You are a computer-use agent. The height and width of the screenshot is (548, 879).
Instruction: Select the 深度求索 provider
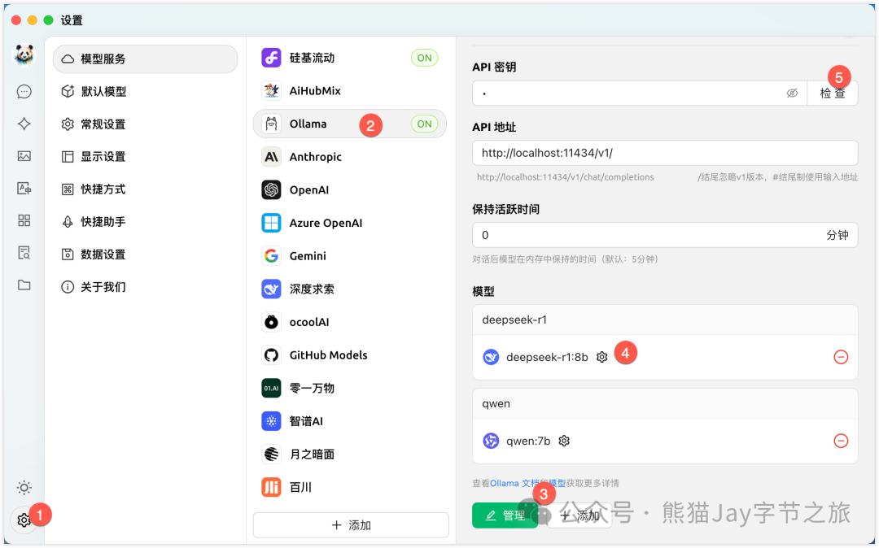point(350,289)
